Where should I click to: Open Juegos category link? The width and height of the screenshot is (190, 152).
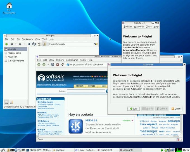pyautogui.click(x=42, y=130)
